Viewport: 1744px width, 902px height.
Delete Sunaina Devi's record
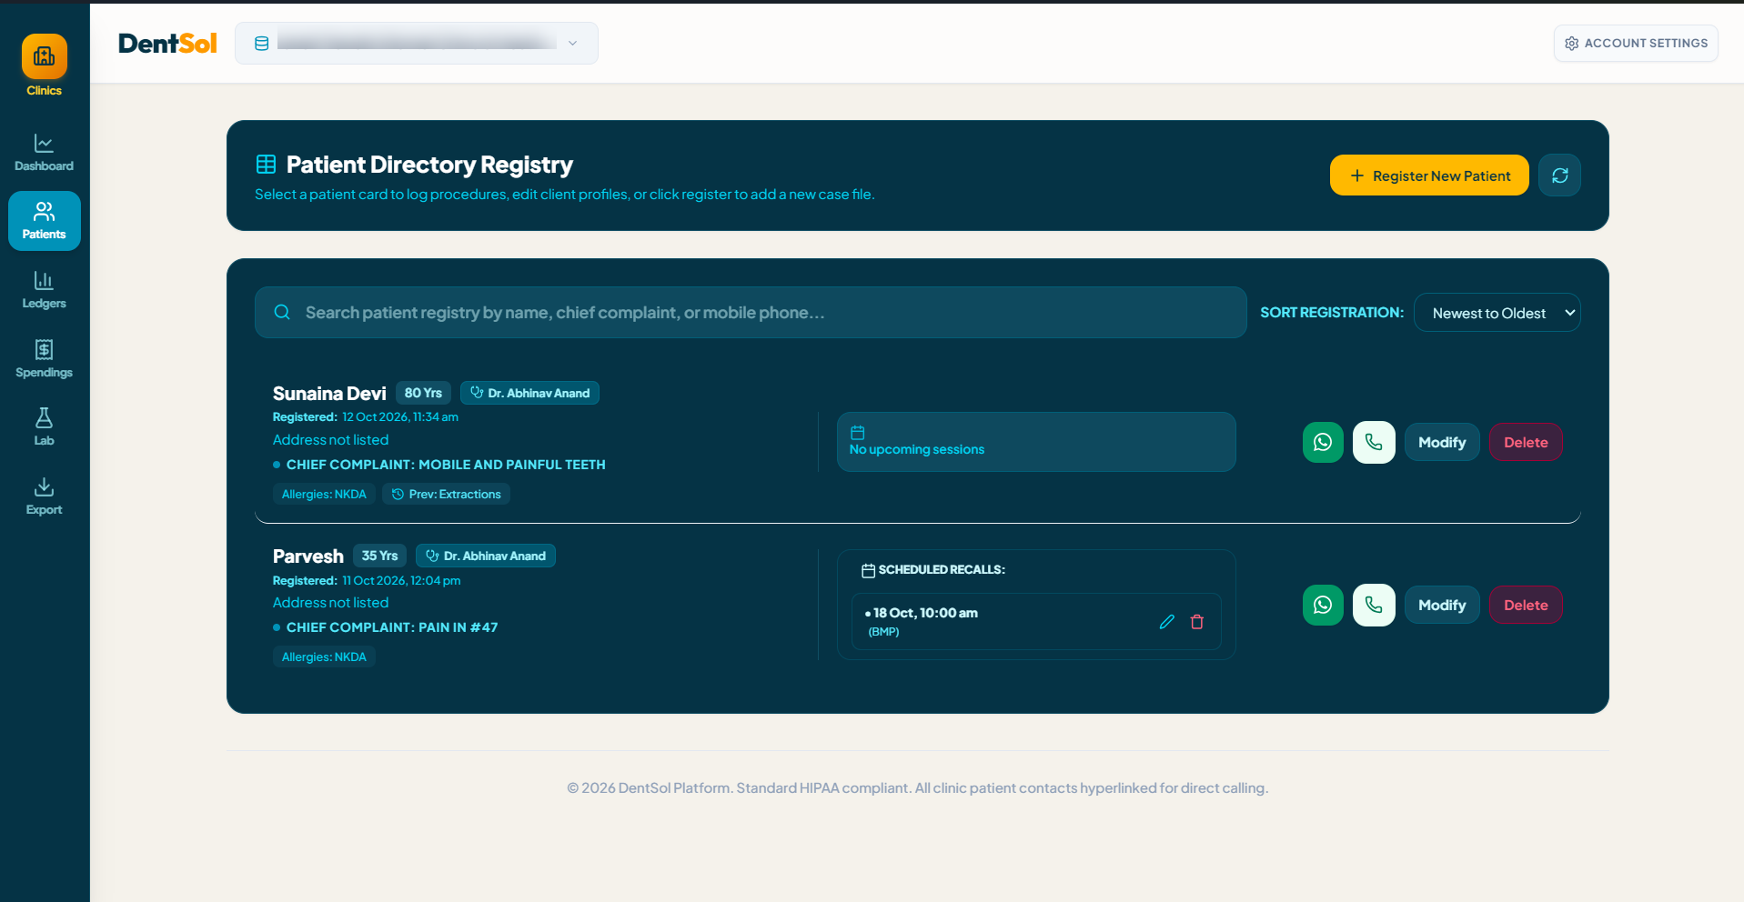(1526, 442)
